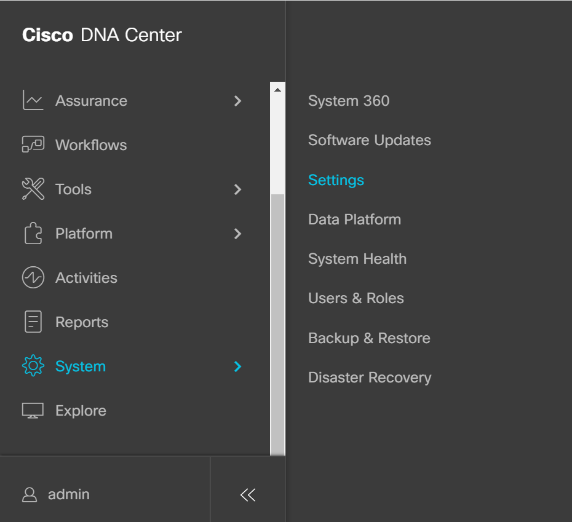Expand the Assurance submenu arrow
The width and height of the screenshot is (572, 522).
[238, 101]
